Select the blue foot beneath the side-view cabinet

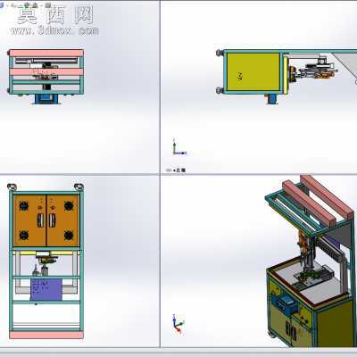[x=272, y=99]
